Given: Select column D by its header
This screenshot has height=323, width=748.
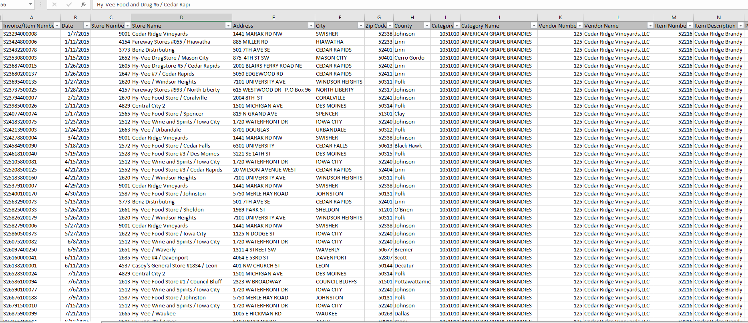Looking at the screenshot, I should tap(181, 18).
